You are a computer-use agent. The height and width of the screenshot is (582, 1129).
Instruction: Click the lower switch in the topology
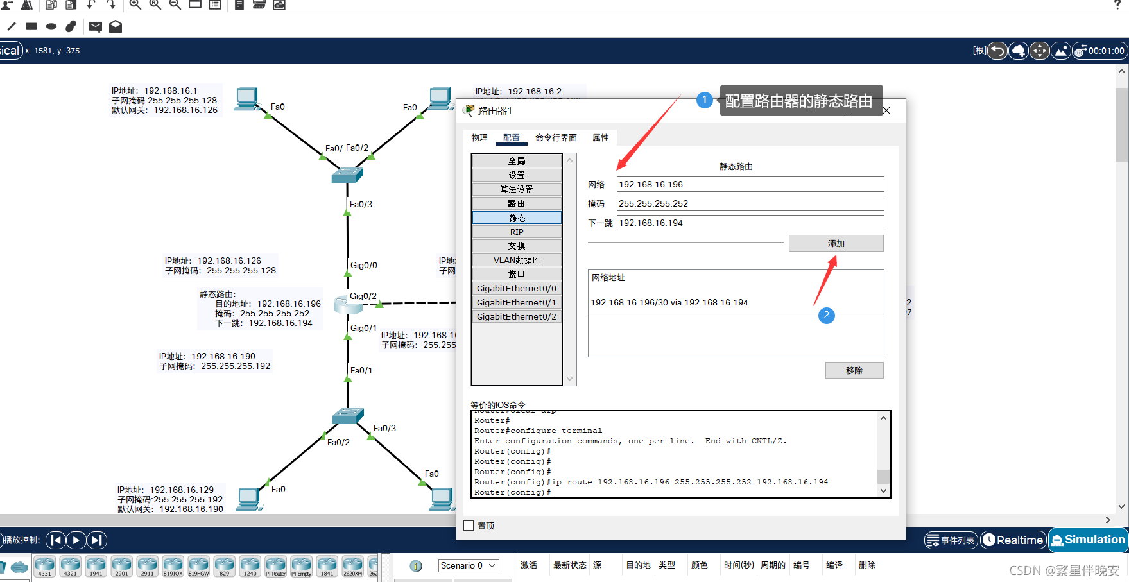[348, 415]
